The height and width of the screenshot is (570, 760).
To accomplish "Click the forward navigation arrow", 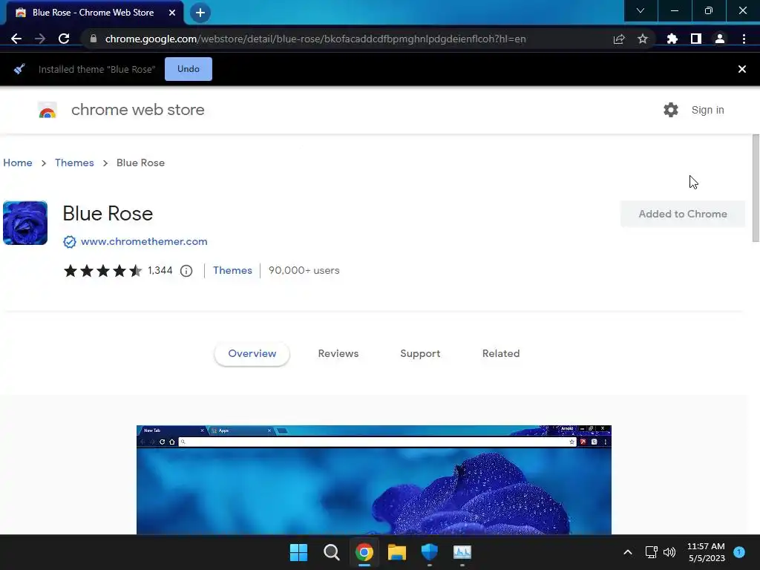I will click(40, 39).
